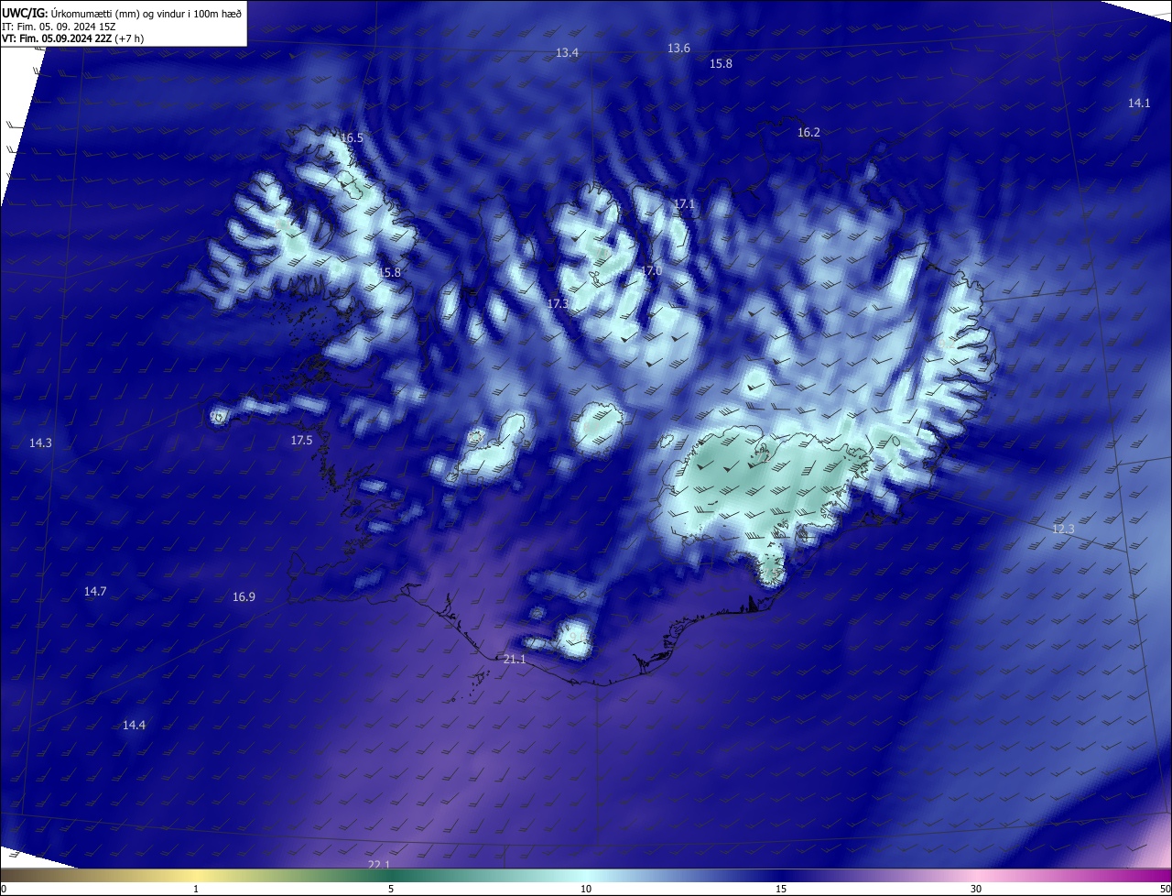Click the 14.7 wind value label

(x=95, y=591)
